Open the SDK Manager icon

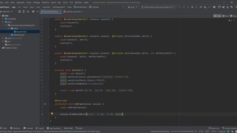232,7
